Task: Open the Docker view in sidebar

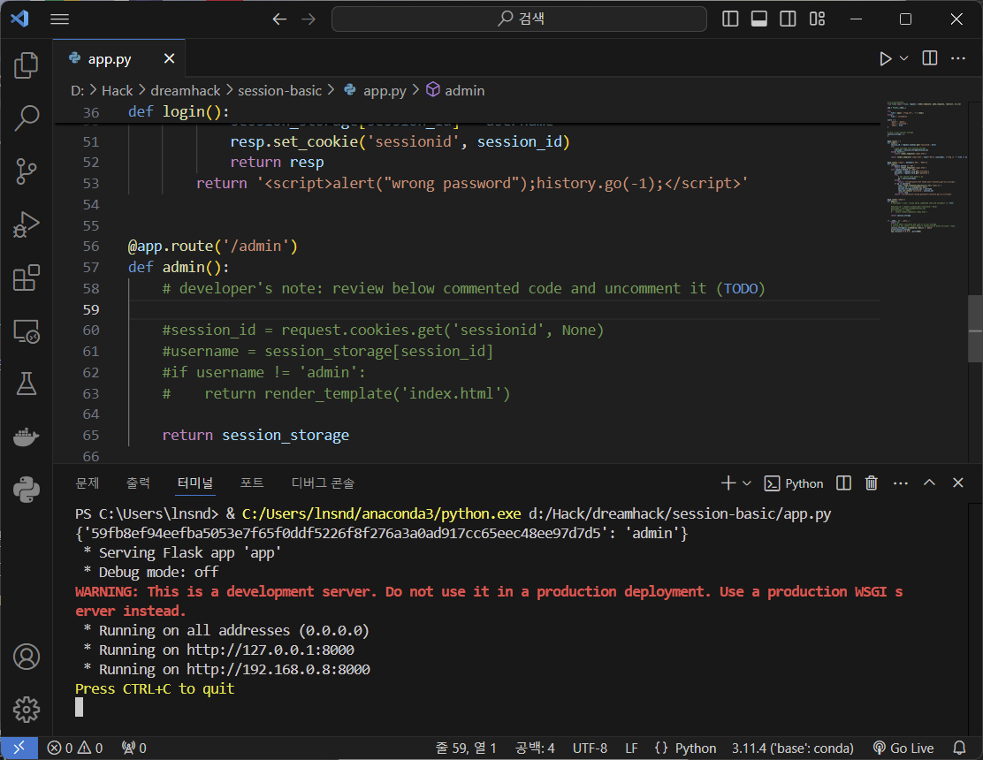Action: (x=27, y=437)
